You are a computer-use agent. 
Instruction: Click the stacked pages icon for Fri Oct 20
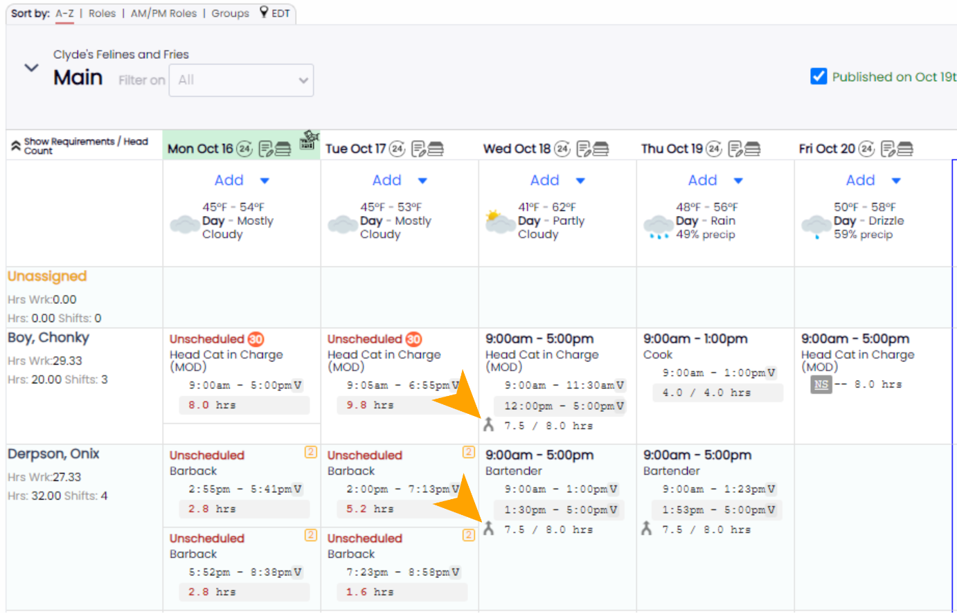(x=905, y=149)
